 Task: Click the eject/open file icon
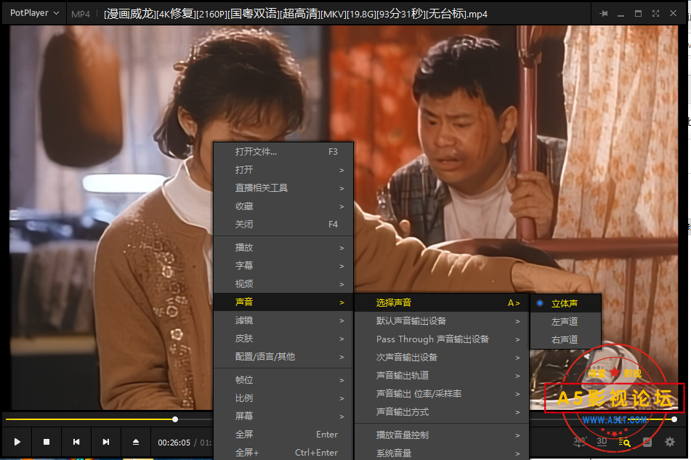point(136,442)
